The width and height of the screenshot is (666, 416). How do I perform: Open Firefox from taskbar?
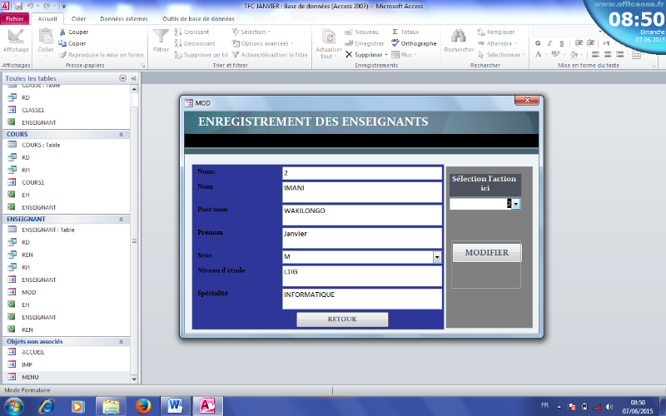click(x=143, y=406)
